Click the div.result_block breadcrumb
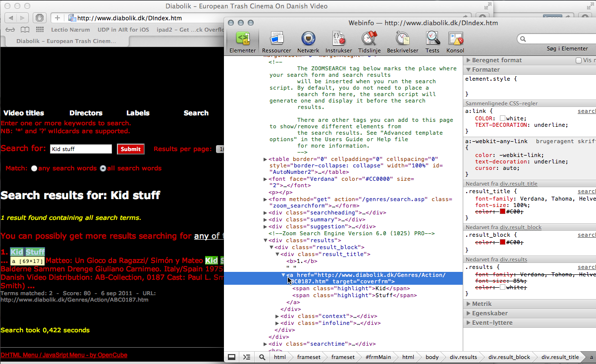596x364 pixels. 509,357
